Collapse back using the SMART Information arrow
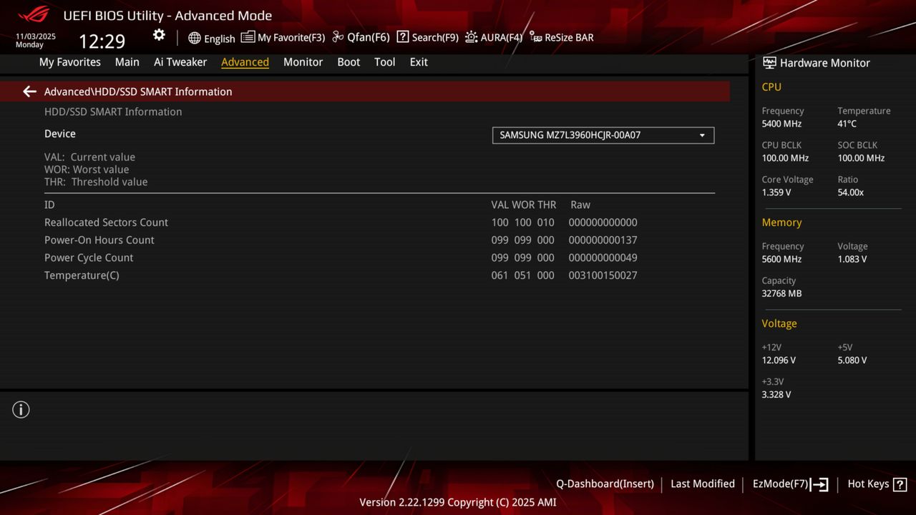The height and width of the screenshot is (515, 916). [x=29, y=91]
